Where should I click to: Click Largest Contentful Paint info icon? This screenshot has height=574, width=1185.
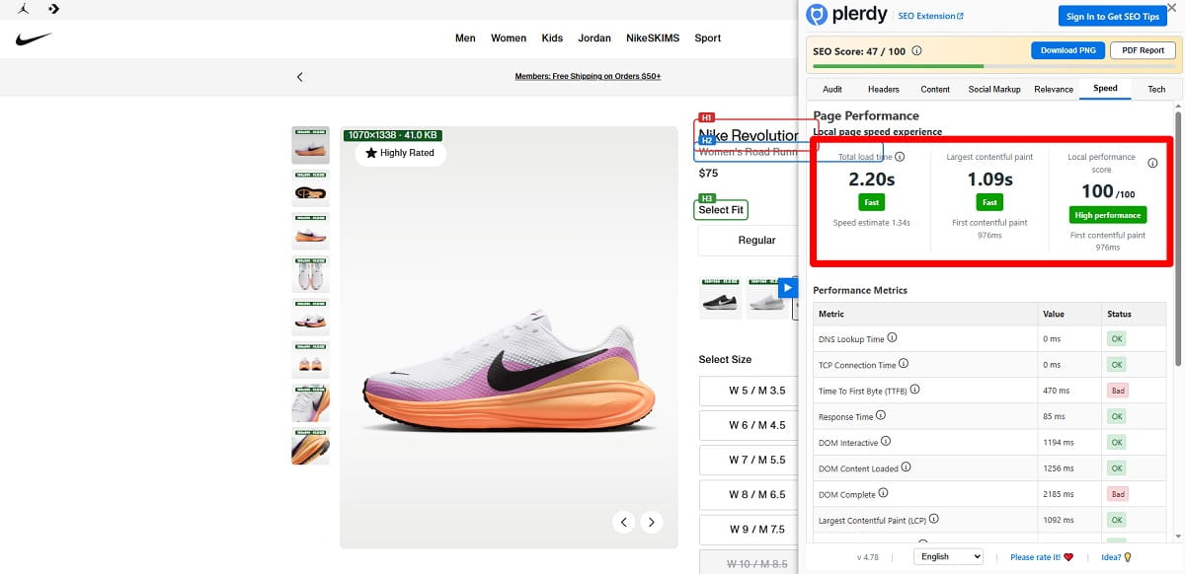[933, 519]
